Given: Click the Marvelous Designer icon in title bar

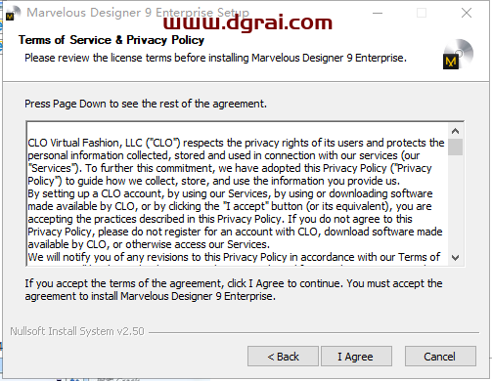Looking at the screenshot, I should click(x=13, y=14).
